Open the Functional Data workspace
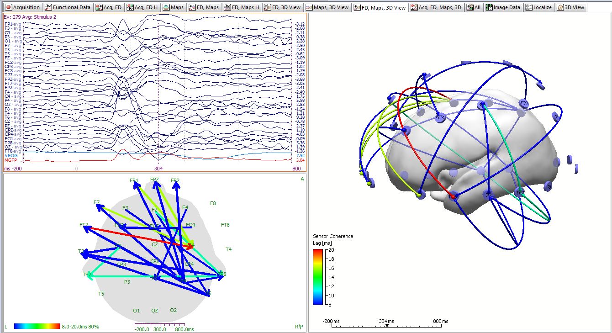 tap(68, 7)
